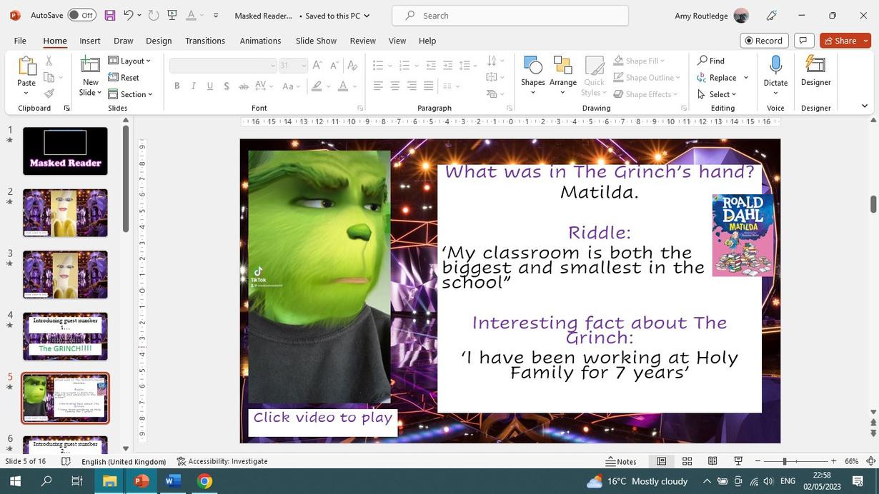Screen dimensions: 879x494
Task: Click the Save icon in title bar
Action: tap(109, 15)
